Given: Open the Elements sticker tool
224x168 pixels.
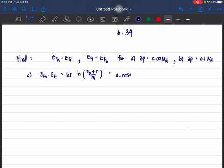Looking at the screenshot, I should 91,20.
